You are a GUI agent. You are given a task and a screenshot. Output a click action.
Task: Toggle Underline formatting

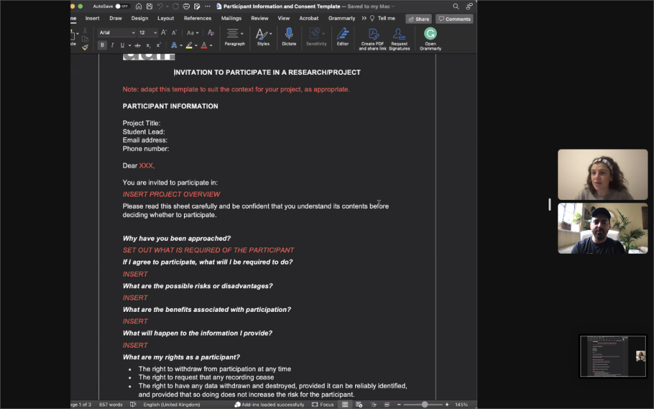[x=122, y=45]
